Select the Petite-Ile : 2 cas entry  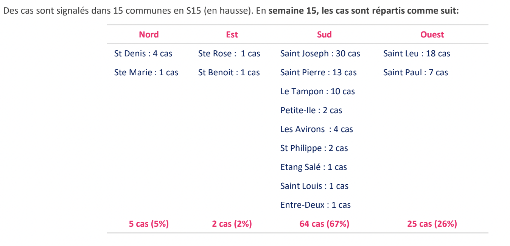(x=311, y=111)
